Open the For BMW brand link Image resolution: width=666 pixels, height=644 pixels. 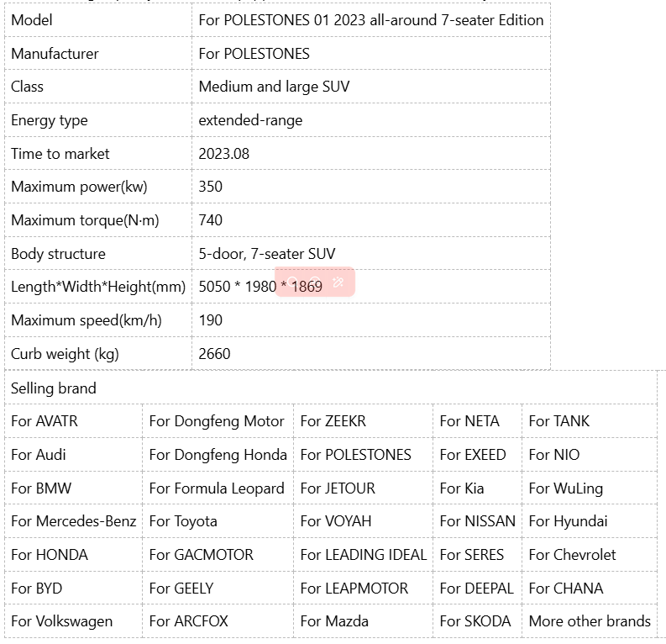pyautogui.click(x=41, y=488)
